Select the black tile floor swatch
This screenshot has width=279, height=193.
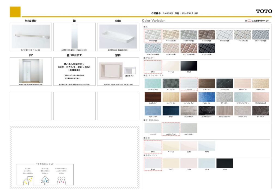(x=207, y=48)
